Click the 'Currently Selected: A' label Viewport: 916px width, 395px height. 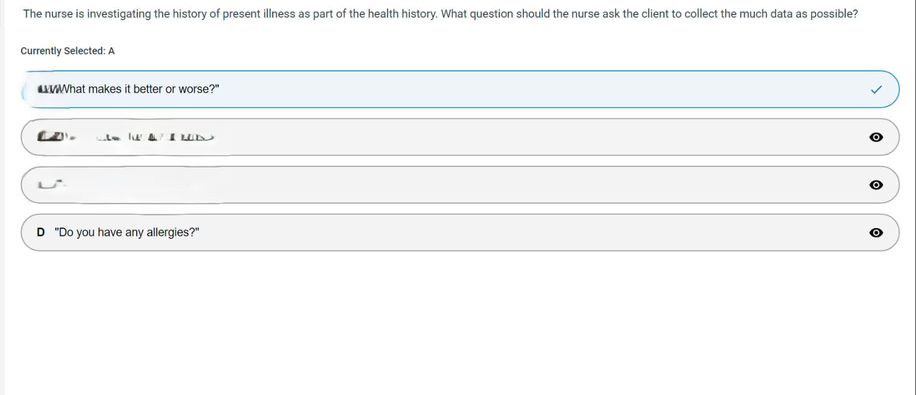[67, 50]
